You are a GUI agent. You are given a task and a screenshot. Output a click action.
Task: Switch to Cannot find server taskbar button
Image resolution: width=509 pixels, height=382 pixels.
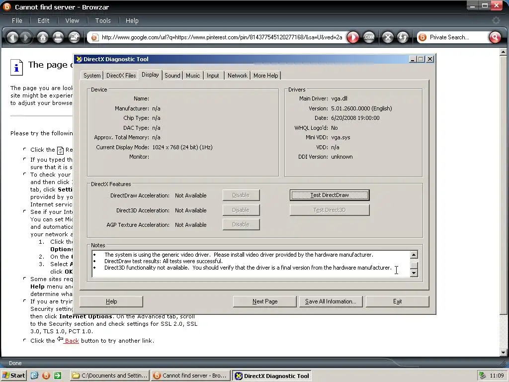(x=190, y=376)
